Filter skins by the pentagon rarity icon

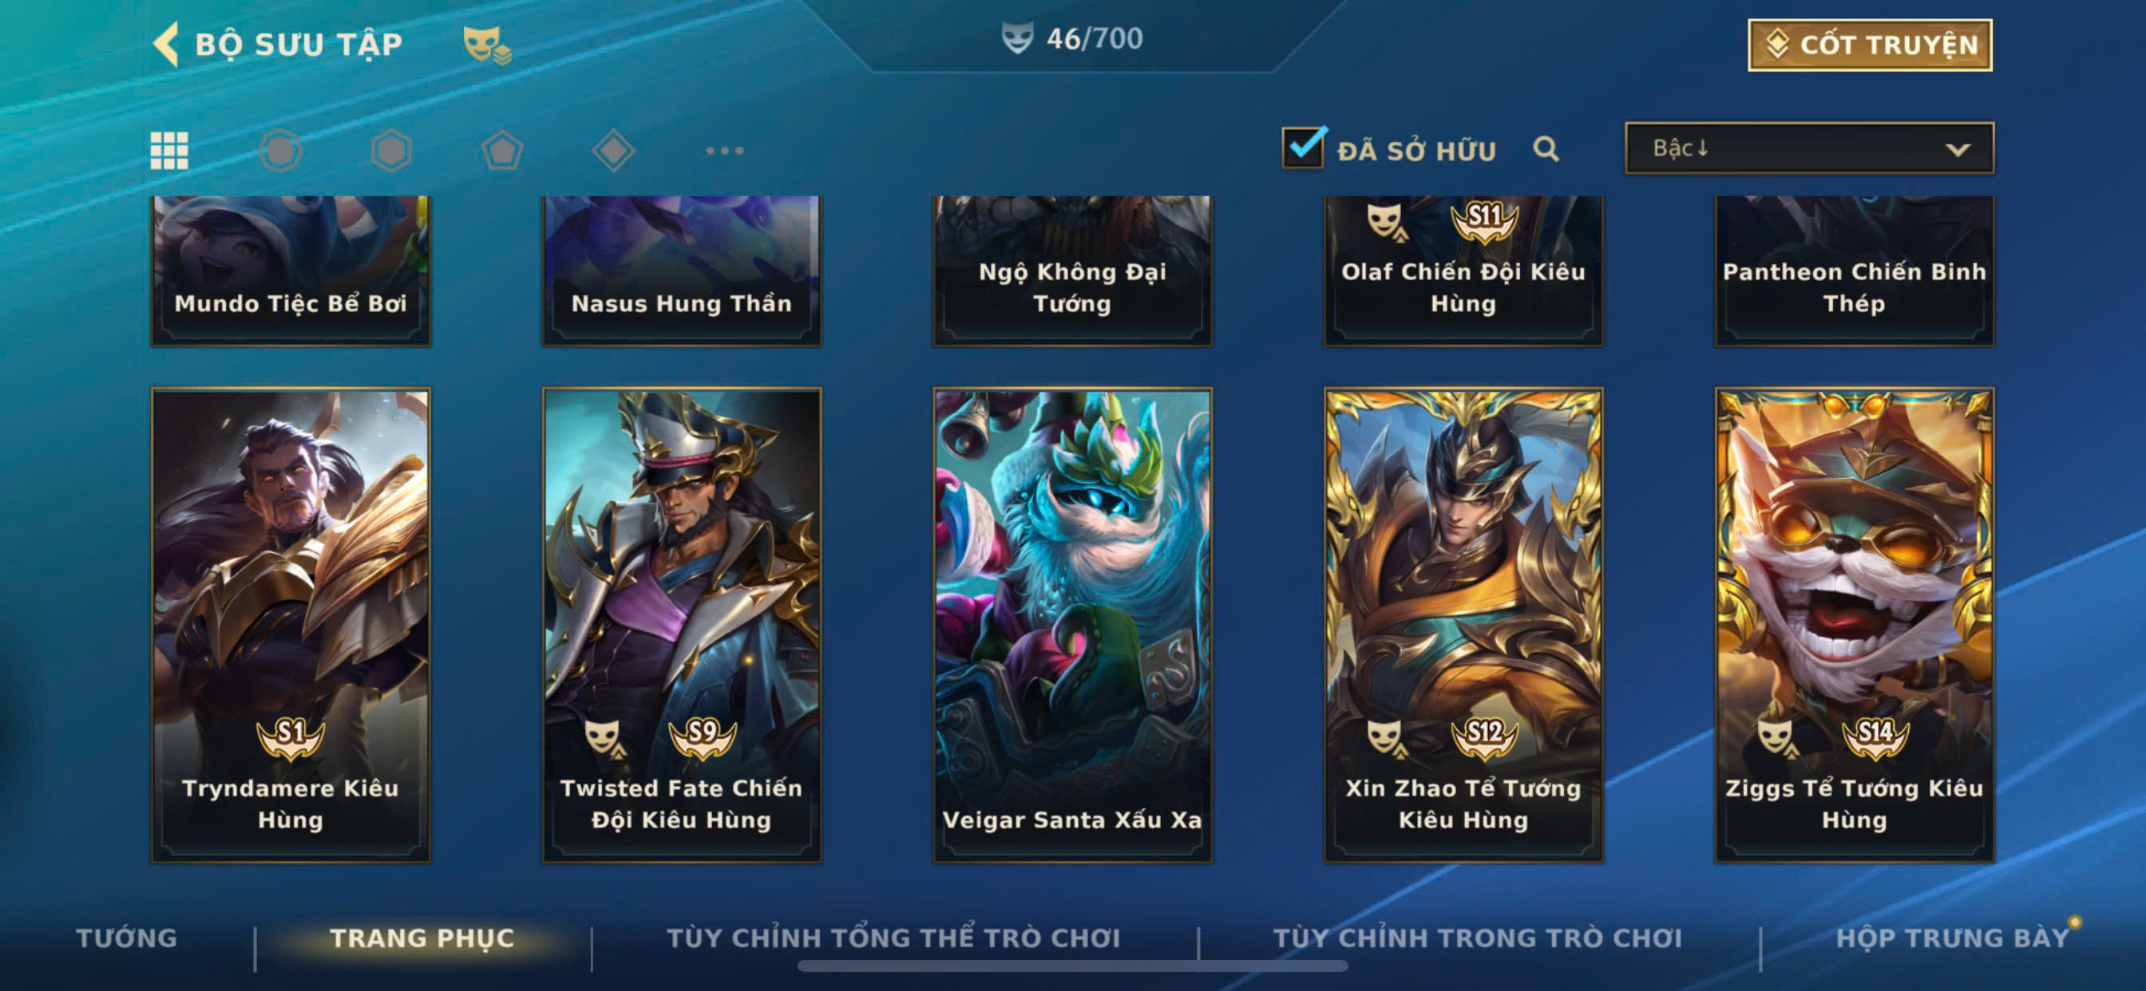[502, 151]
